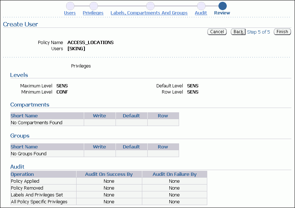Go back with the Back button
The width and height of the screenshot is (295, 208).
(x=238, y=32)
